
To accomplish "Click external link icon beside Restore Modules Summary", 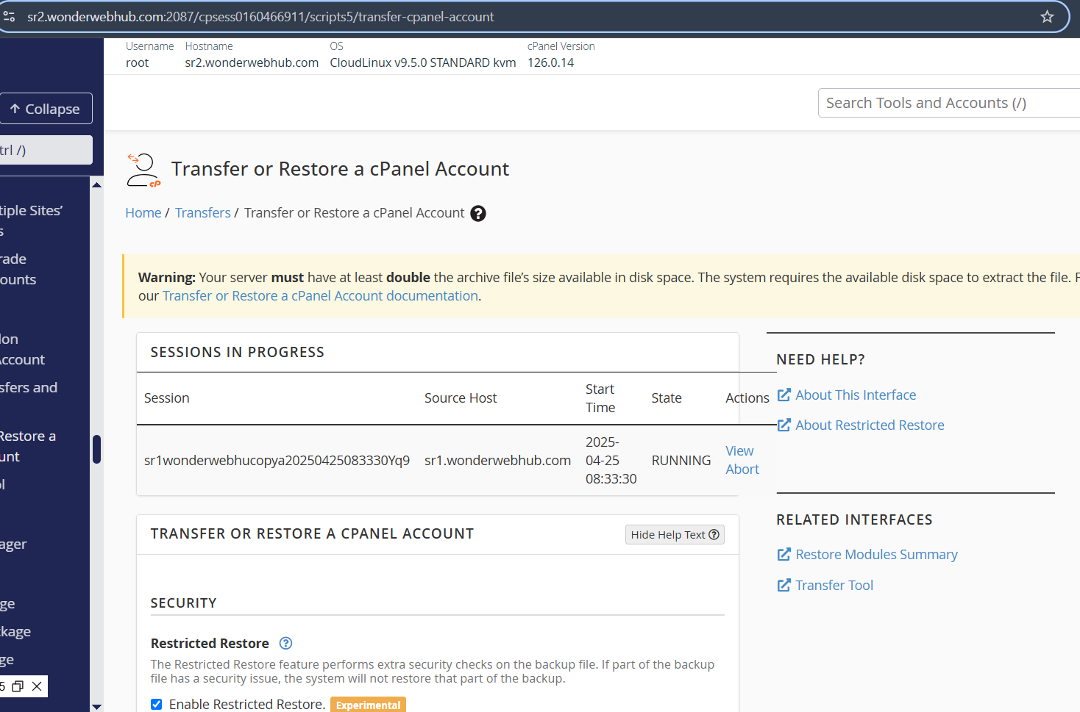I will click(x=784, y=555).
